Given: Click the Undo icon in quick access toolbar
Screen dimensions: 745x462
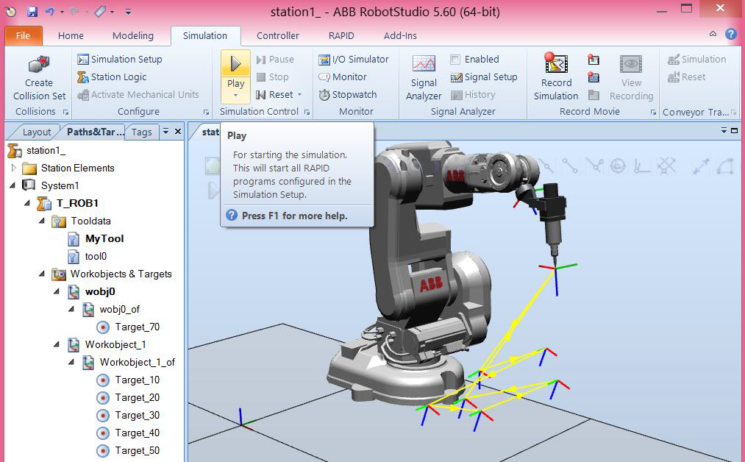Looking at the screenshot, I should (x=50, y=12).
